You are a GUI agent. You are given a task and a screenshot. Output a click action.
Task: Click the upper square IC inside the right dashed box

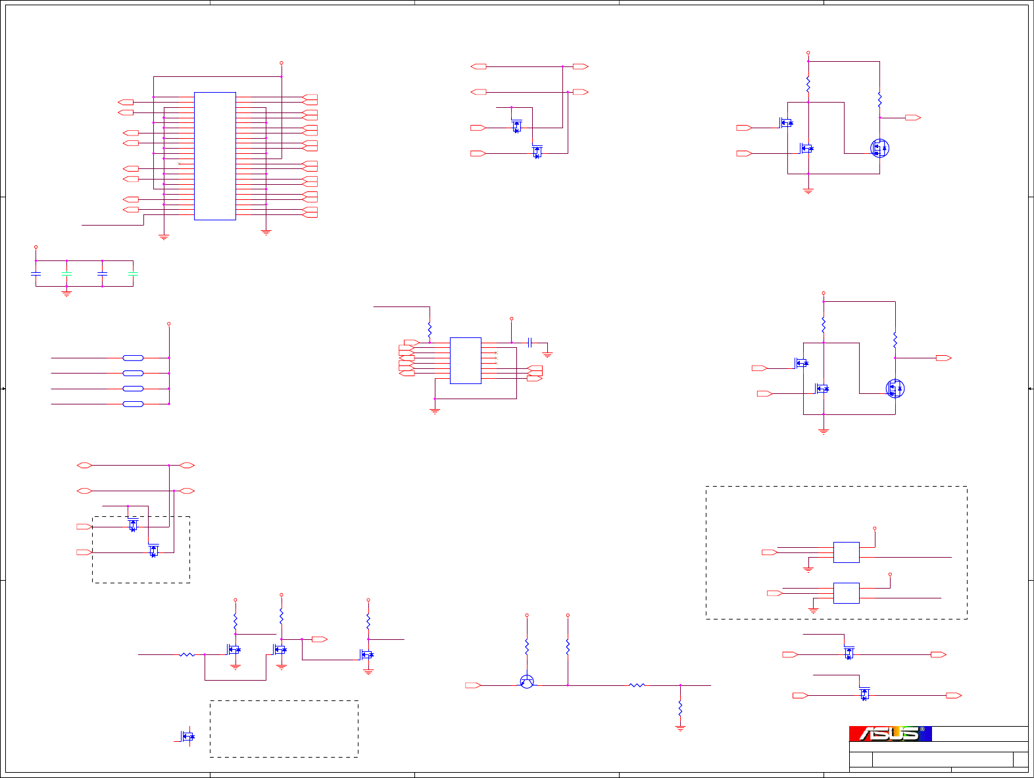[847, 552]
